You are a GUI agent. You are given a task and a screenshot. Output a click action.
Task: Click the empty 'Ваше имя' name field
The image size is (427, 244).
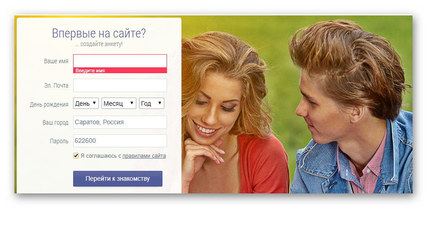[120, 61]
